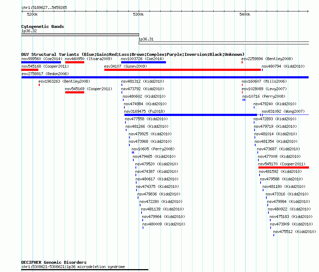Select nsv479925 (Kidd2010) variant

[x=150, y=134]
